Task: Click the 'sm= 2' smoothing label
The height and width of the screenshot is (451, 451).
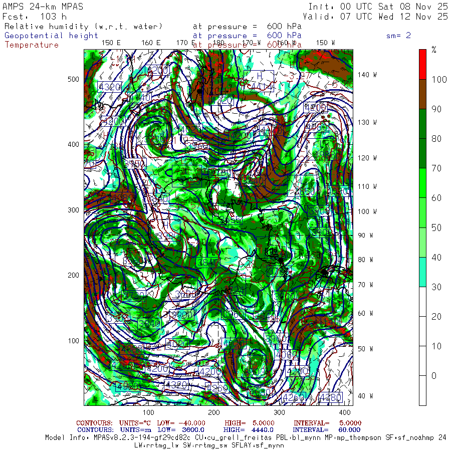Action: (x=398, y=36)
